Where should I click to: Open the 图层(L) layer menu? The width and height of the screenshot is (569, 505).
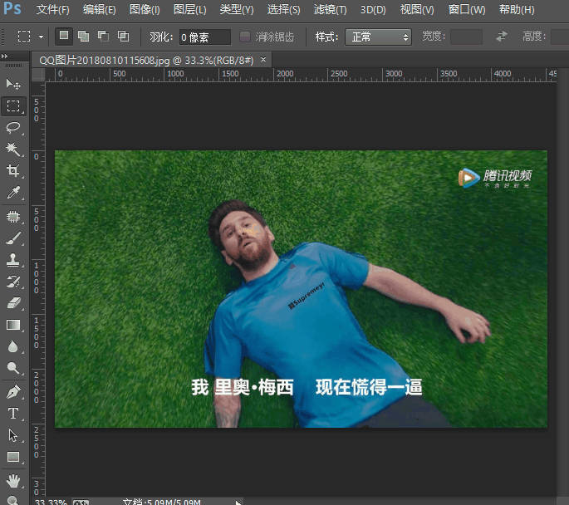189,10
